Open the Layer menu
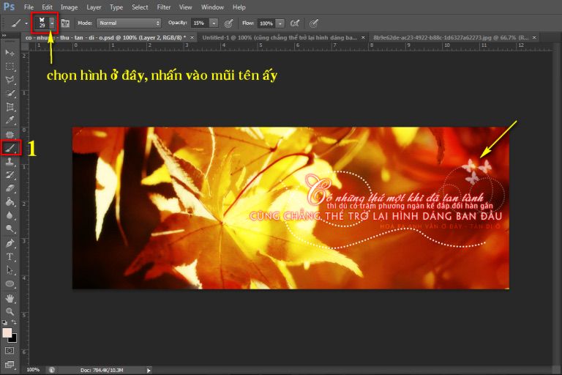 pyautogui.click(x=94, y=7)
